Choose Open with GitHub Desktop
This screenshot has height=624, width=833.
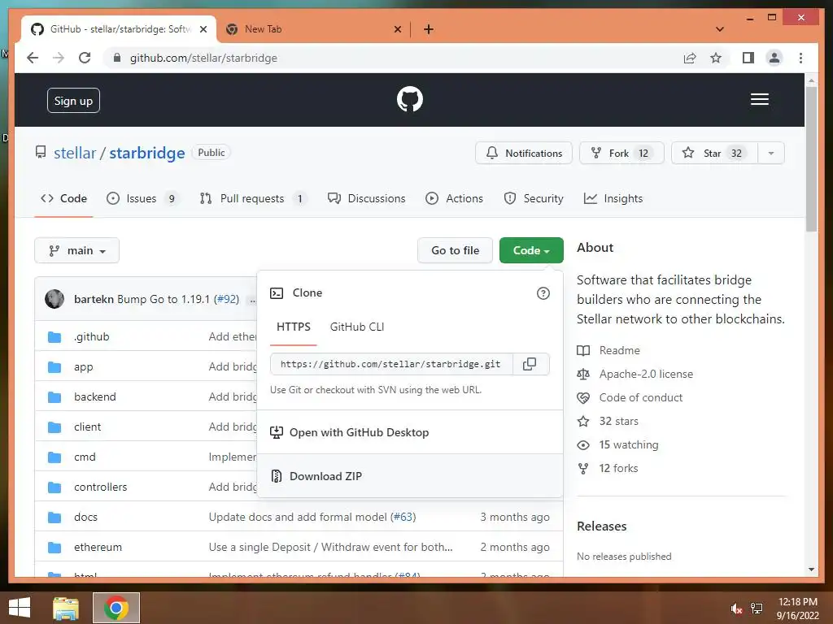pyautogui.click(x=410, y=432)
